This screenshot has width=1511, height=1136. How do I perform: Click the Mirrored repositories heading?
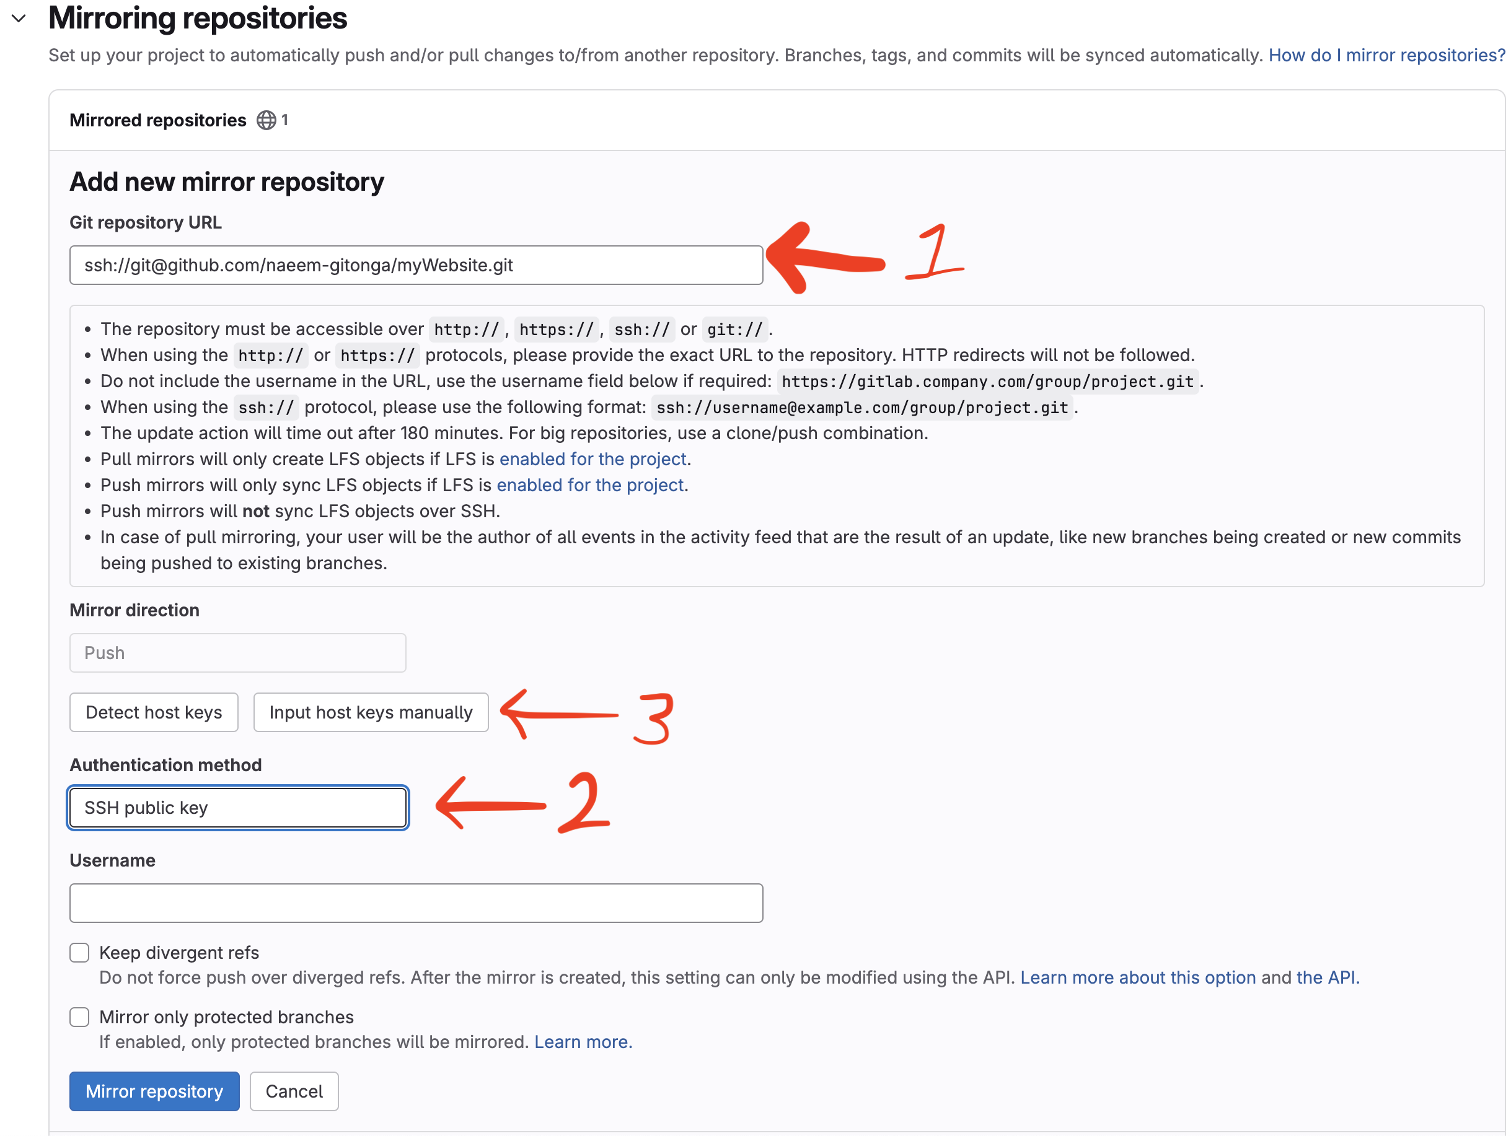158,120
